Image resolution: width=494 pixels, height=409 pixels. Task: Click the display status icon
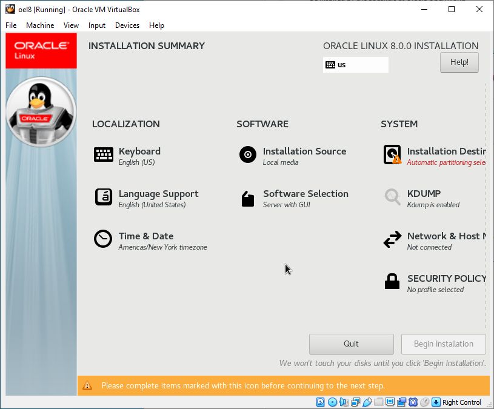click(390, 402)
